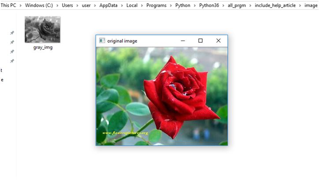Open Users folder in breadcrumb path
The image size is (320, 188).
(x=67, y=5)
